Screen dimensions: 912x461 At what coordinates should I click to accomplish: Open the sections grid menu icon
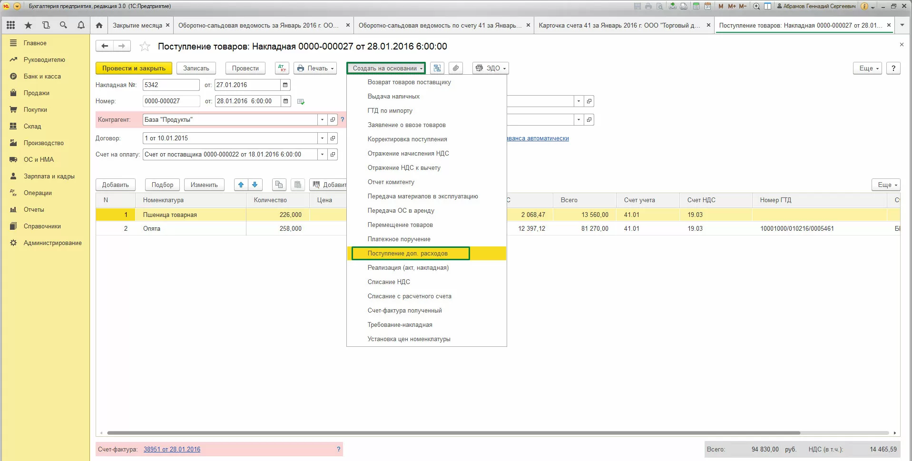(11, 25)
